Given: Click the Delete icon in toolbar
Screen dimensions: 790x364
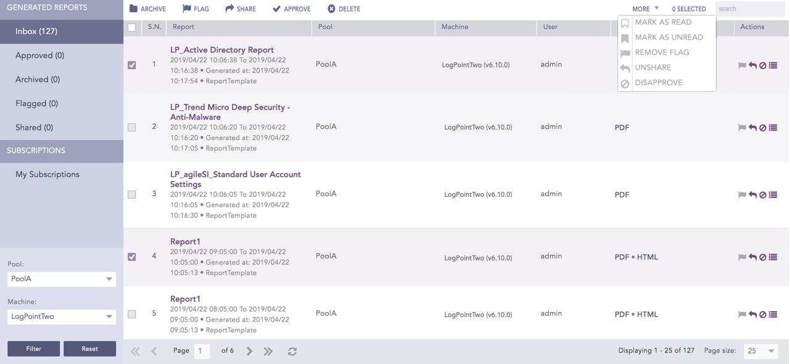Looking at the screenshot, I should 331,9.
